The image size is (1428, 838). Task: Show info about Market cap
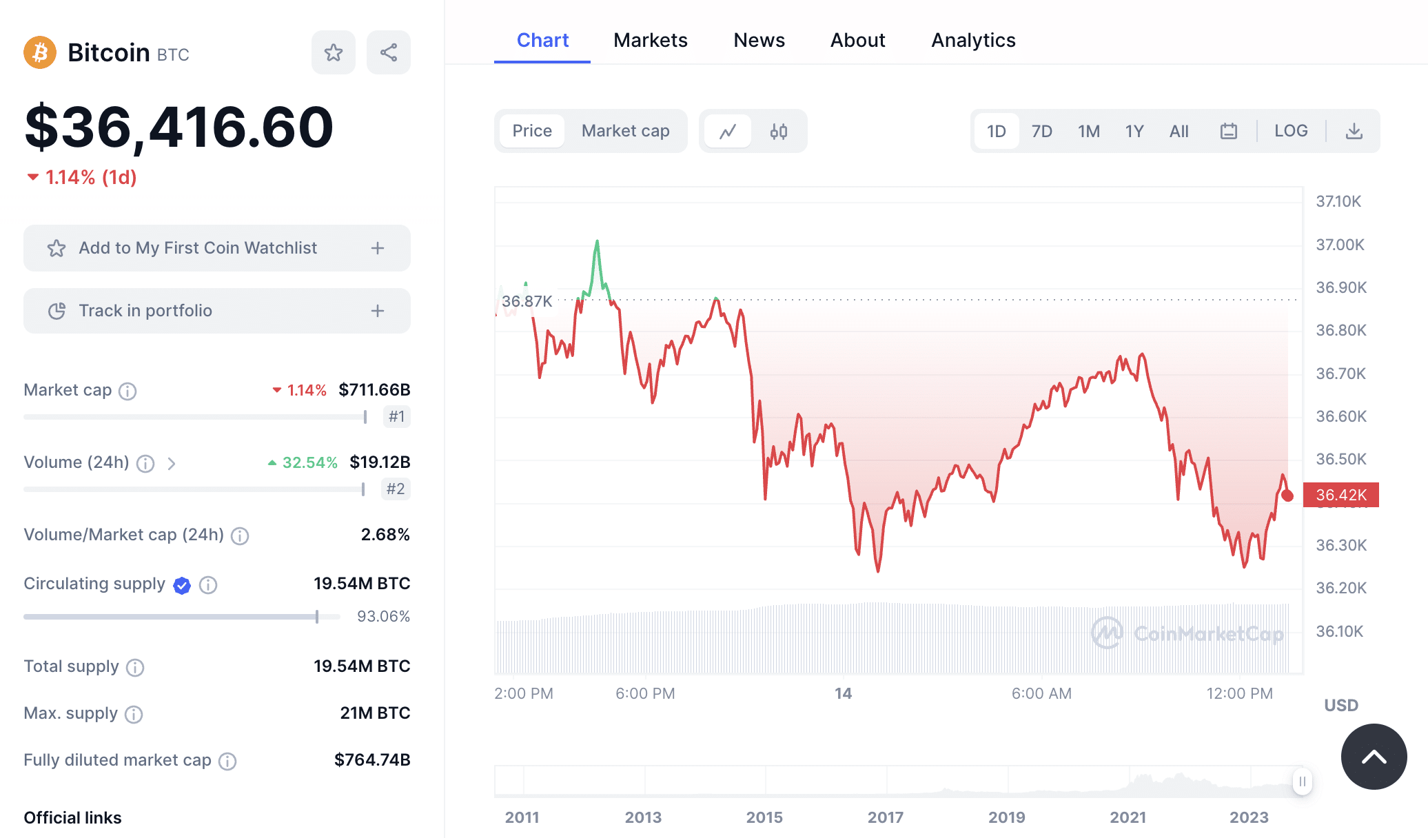(127, 391)
